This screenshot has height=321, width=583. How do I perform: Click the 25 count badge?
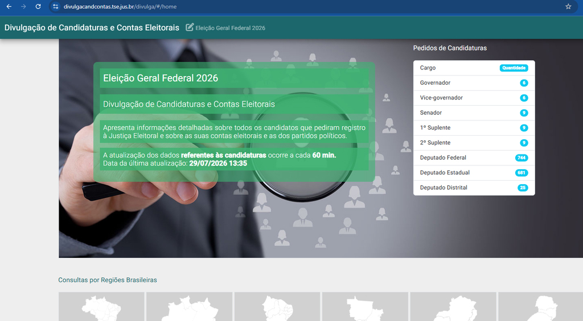pyautogui.click(x=523, y=188)
